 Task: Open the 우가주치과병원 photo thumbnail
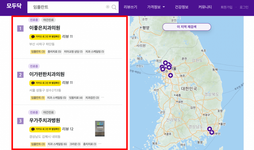[100, 129]
